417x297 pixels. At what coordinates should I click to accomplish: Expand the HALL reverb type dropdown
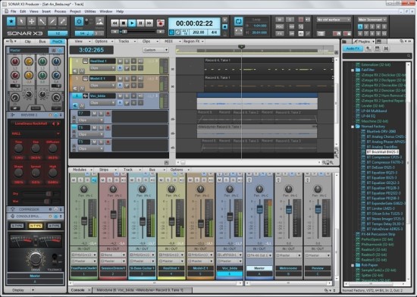click(35, 133)
